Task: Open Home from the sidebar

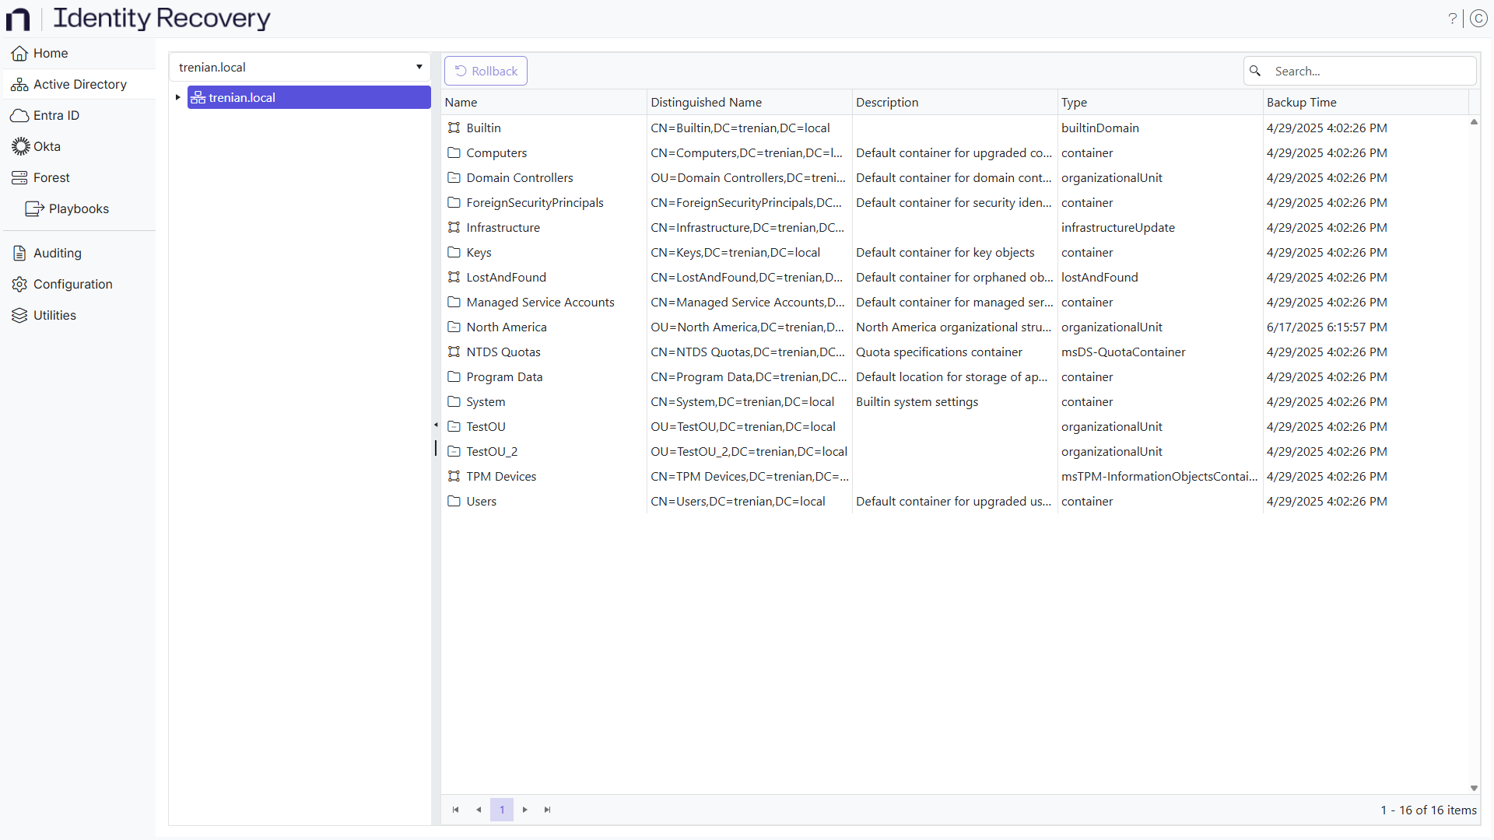Action: coord(19,53)
